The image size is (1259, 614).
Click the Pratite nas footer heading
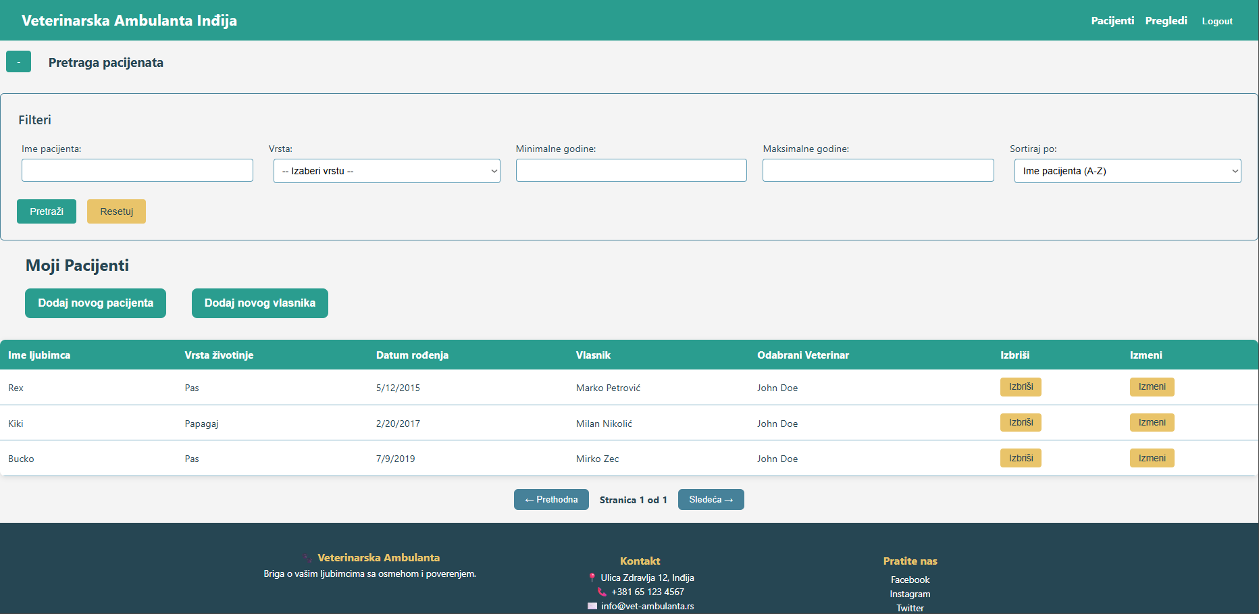(910, 561)
